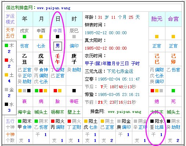Click the 阳水 壬 比肩 cell
The height and width of the screenshot is (146, 186).
point(157,124)
